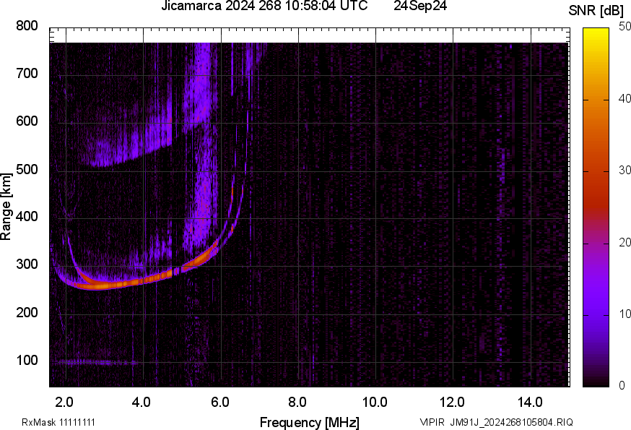Image resolution: width=631 pixels, height=430 pixels.
Task: Click the range tick label 700
Action: tap(27, 74)
